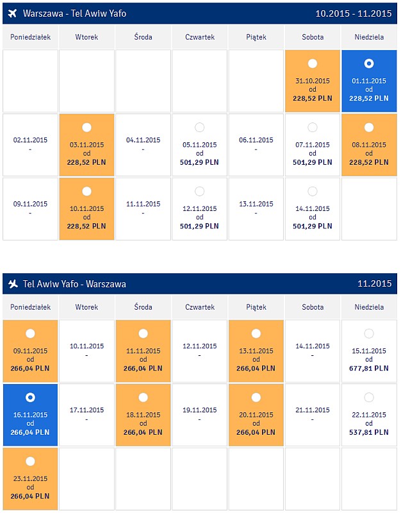
Task: Select return radio for 20.11.2015
Action: click(x=256, y=397)
